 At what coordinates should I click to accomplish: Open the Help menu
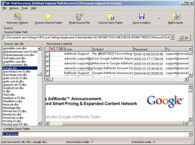(x=34, y=8)
